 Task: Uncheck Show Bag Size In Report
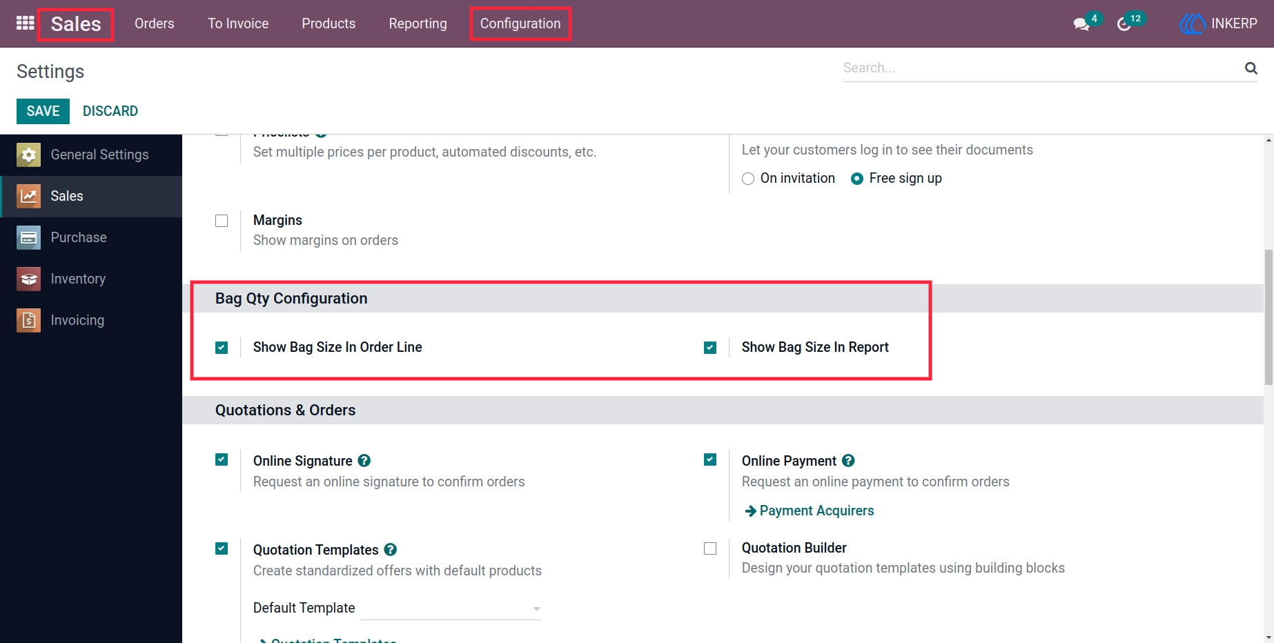[x=710, y=348]
